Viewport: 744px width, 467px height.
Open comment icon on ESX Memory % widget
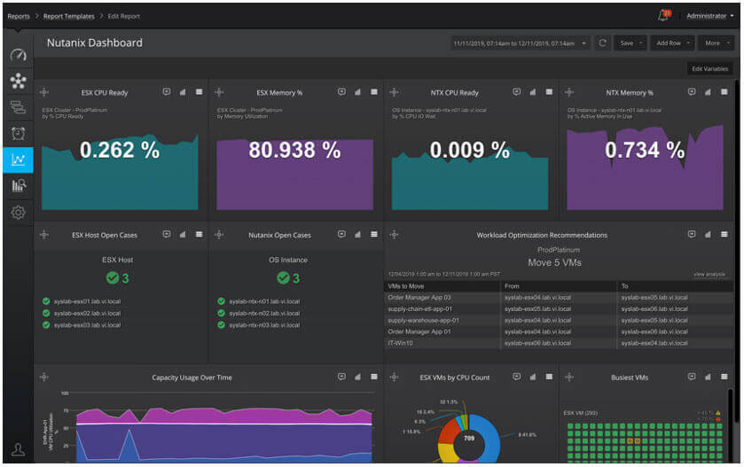pyautogui.click(x=341, y=91)
